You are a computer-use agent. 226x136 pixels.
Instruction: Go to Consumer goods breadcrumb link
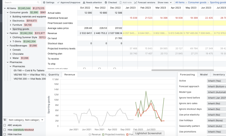pos(197,3)
